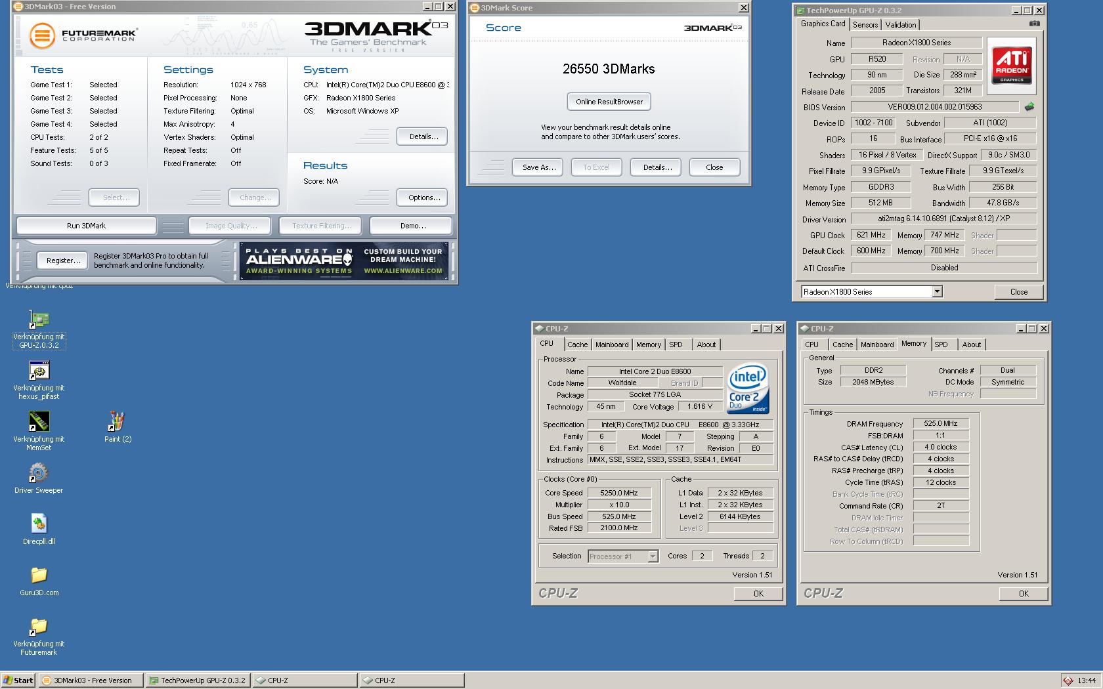Screen dimensions: 1103x689
Task: Open About tab in left CPU-Z window
Action: click(706, 344)
